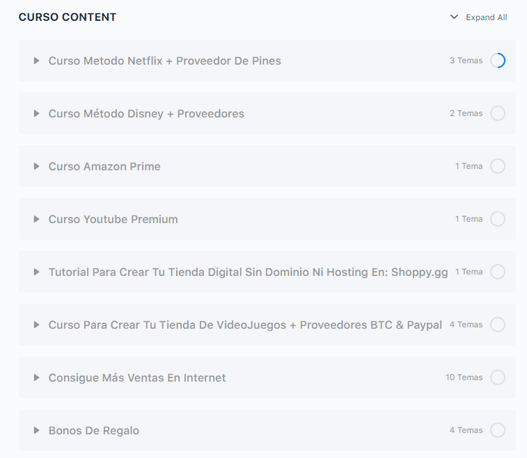Image resolution: width=527 pixels, height=458 pixels.
Task: Click the Amazon Prime progress circle
Action: [498, 166]
